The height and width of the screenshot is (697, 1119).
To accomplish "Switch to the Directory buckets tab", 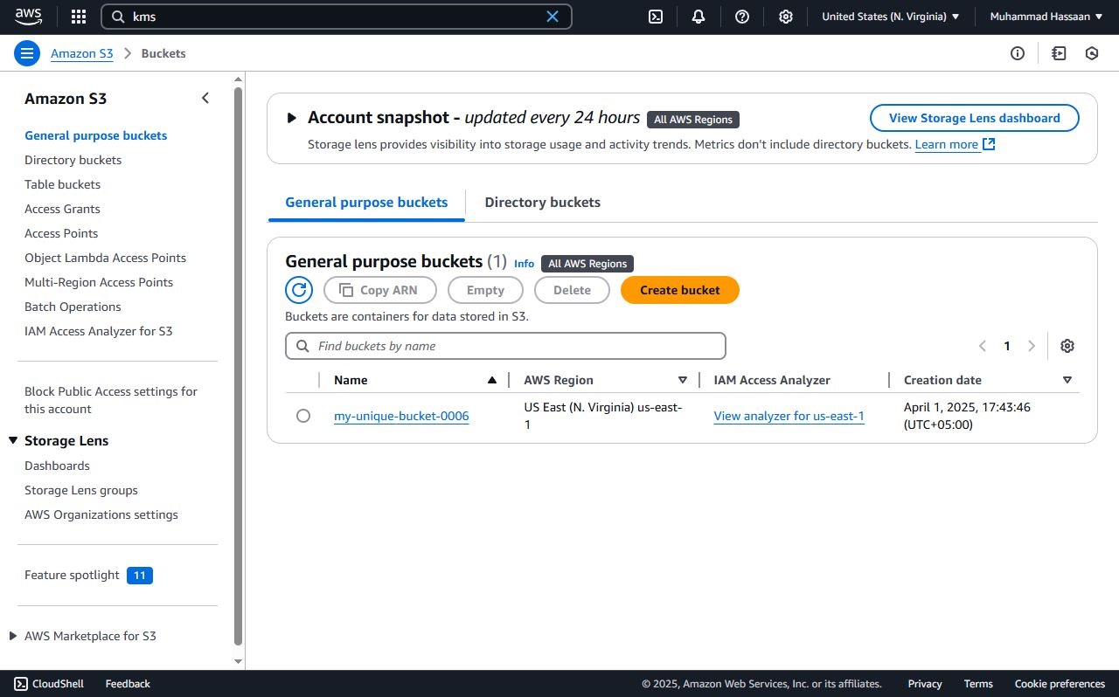I will click(x=542, y=202).
